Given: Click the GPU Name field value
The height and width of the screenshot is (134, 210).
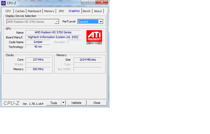Looking at the screenshot, I should [53, 32].
